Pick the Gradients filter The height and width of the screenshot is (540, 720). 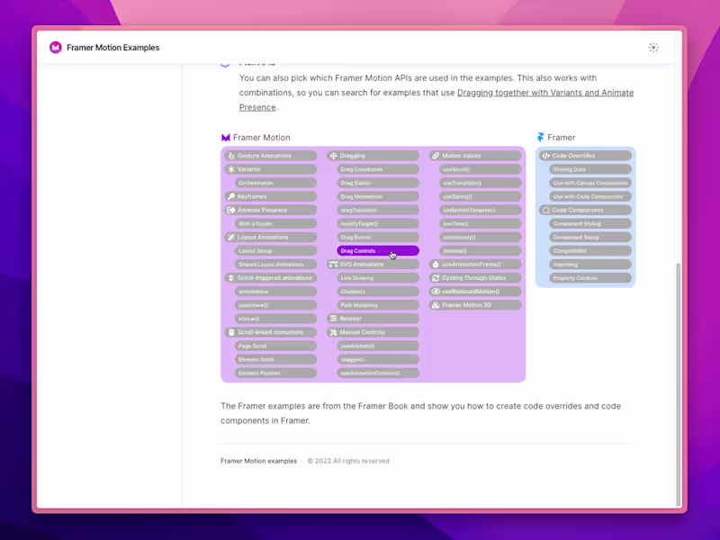click(x=378, y=291)
